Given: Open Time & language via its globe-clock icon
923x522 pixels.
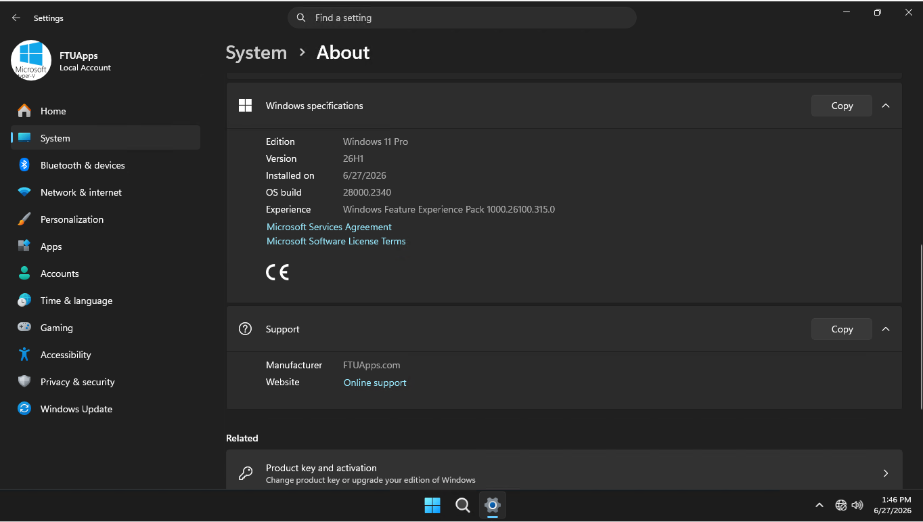Looking at the screenshot, I should pyautogui.click(x=24, y=301).
